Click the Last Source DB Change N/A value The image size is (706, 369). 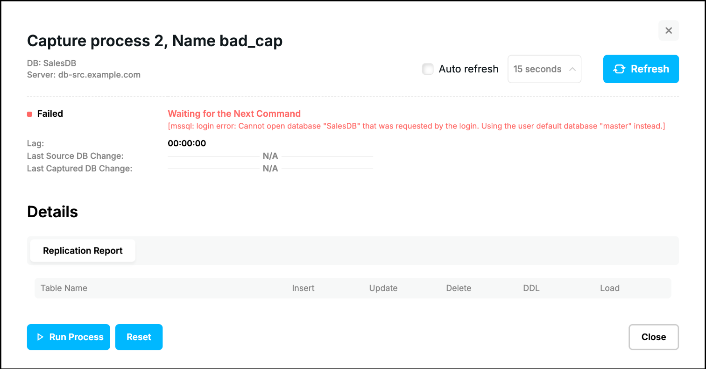[x=270, y=156]
